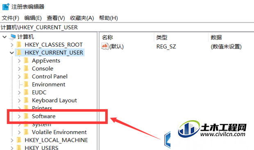This screenshot has height=150, width=254.
Task: Expand the Control Panel key arrow
Action: tap(19, 76)
